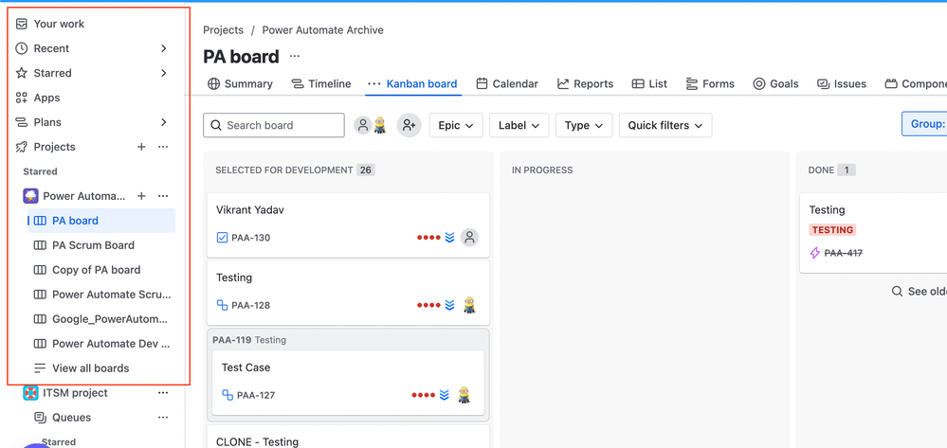This screenshot has width=947, height=448.
Task: Expand the Starred menu chevron
Action: [164, 73]
